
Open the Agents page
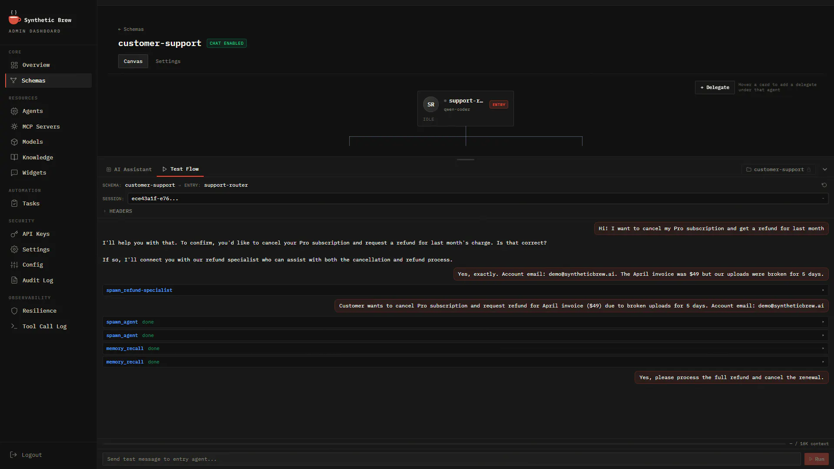pos(48,111)
